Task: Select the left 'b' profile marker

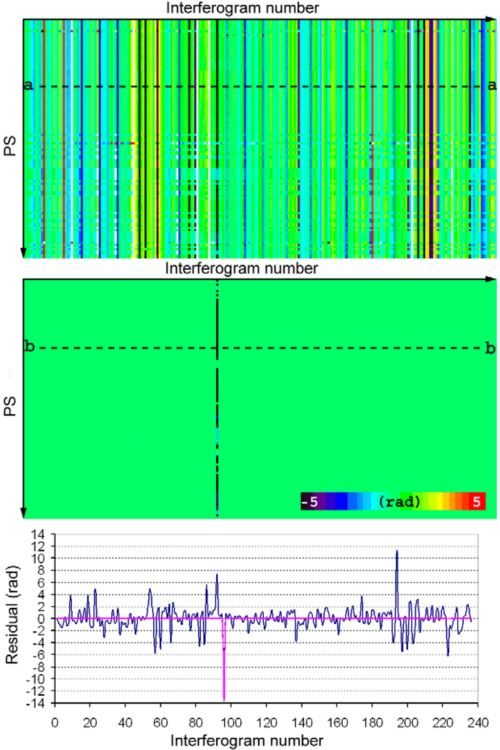Action: coord(29,347)
